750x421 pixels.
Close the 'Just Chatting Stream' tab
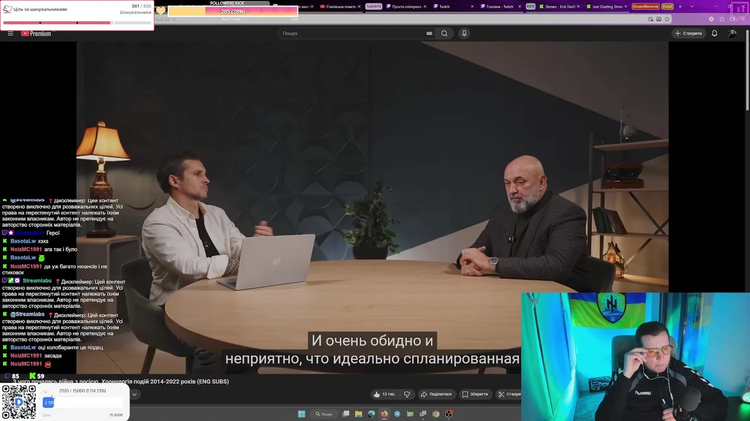tap(626, 6)
